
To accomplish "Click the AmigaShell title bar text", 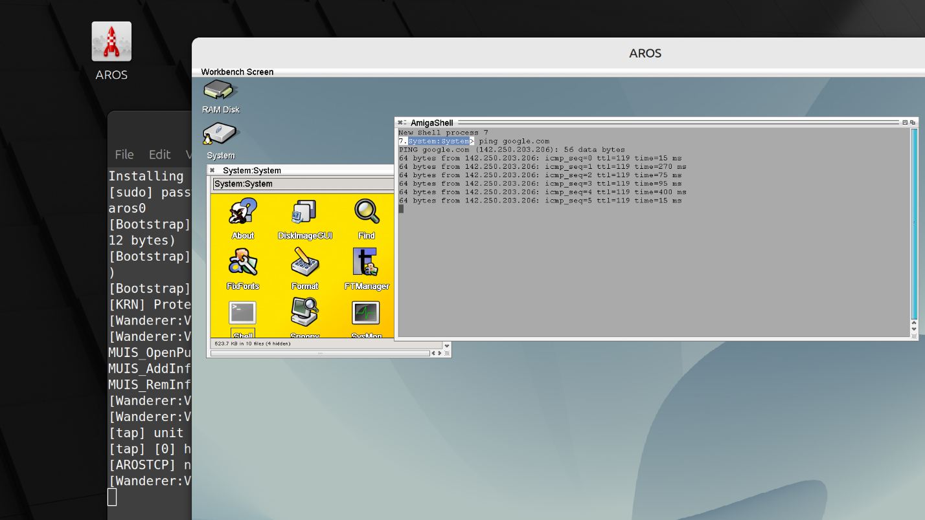I will (x=432, y=122).
